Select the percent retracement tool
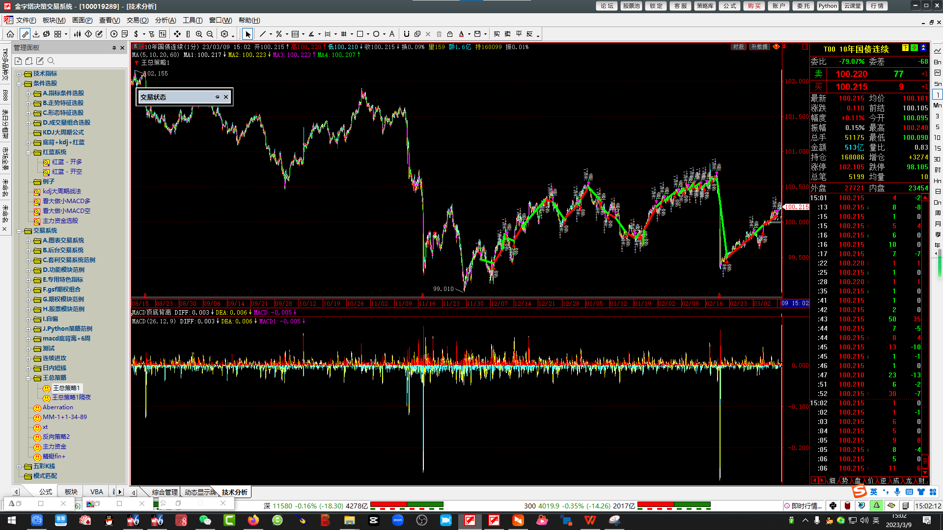 point(279,34)
